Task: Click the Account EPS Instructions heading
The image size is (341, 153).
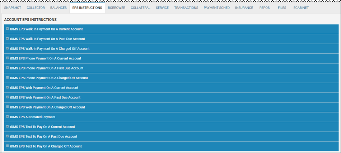Action: click(x=31, y=20)
